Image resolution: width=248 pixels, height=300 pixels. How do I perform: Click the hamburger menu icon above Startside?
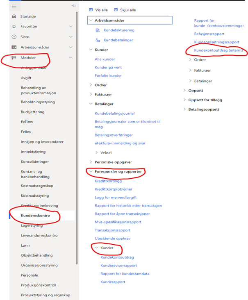14,6
